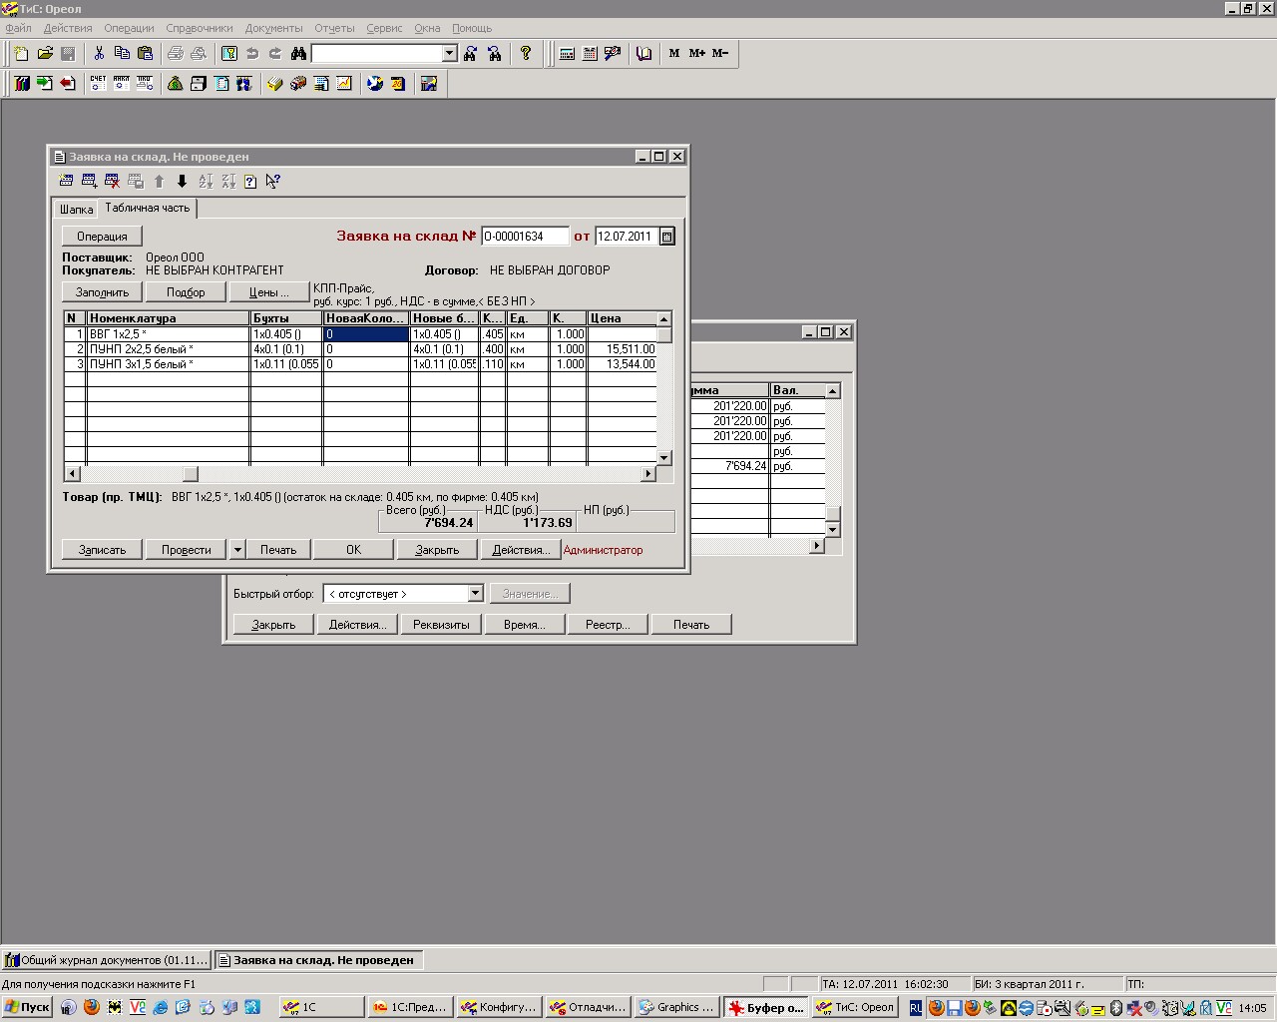Open the Быстрый отбор dropdown list

(x=475, y=594)
